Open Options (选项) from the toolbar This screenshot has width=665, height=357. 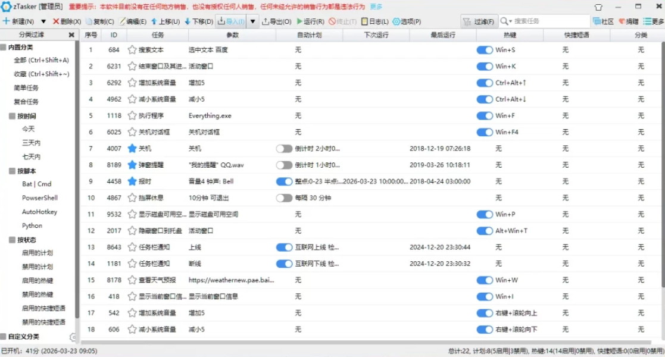tap(407, 21)
